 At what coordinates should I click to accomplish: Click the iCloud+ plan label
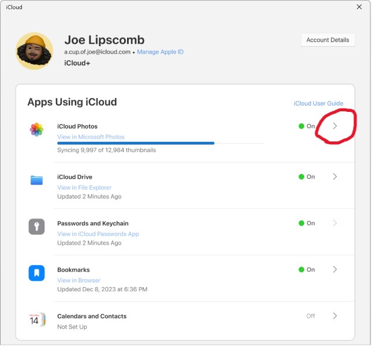pyautogui.click(x=77, y=63)
